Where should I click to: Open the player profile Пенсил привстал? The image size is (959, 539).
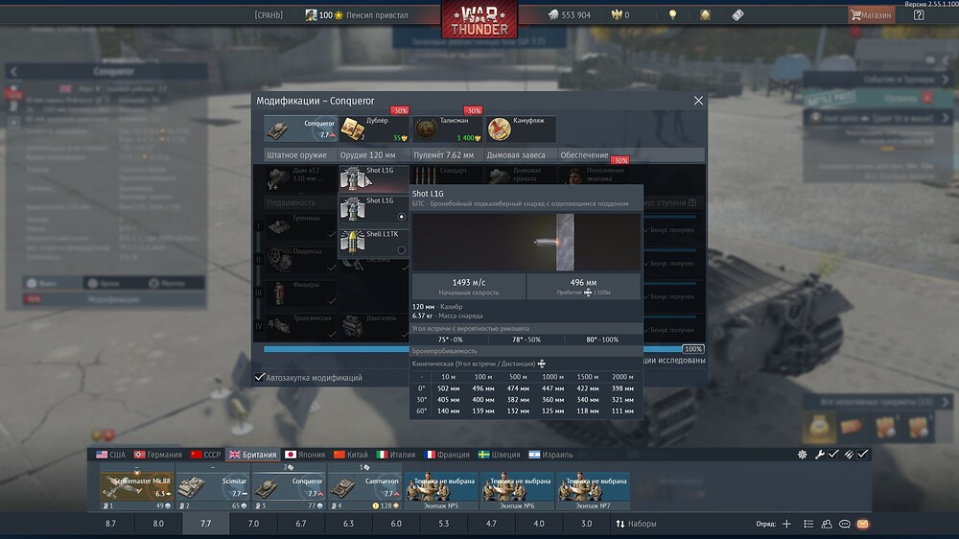coord(357,14)
